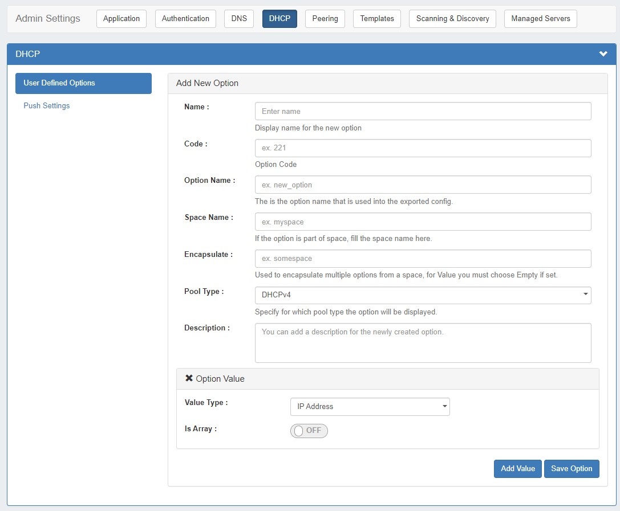Select the DNS tab
Image resolution: width=620 pixels, height=511 pixels.
[238, 18]
